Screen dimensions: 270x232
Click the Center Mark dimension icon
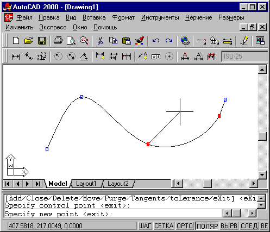point(169,57)
